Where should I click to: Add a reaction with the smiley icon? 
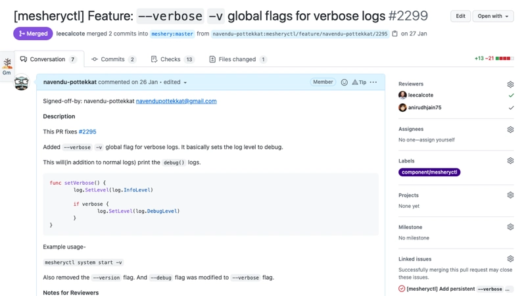point(344,82)
